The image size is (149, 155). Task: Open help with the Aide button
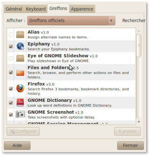click(17, 145)
